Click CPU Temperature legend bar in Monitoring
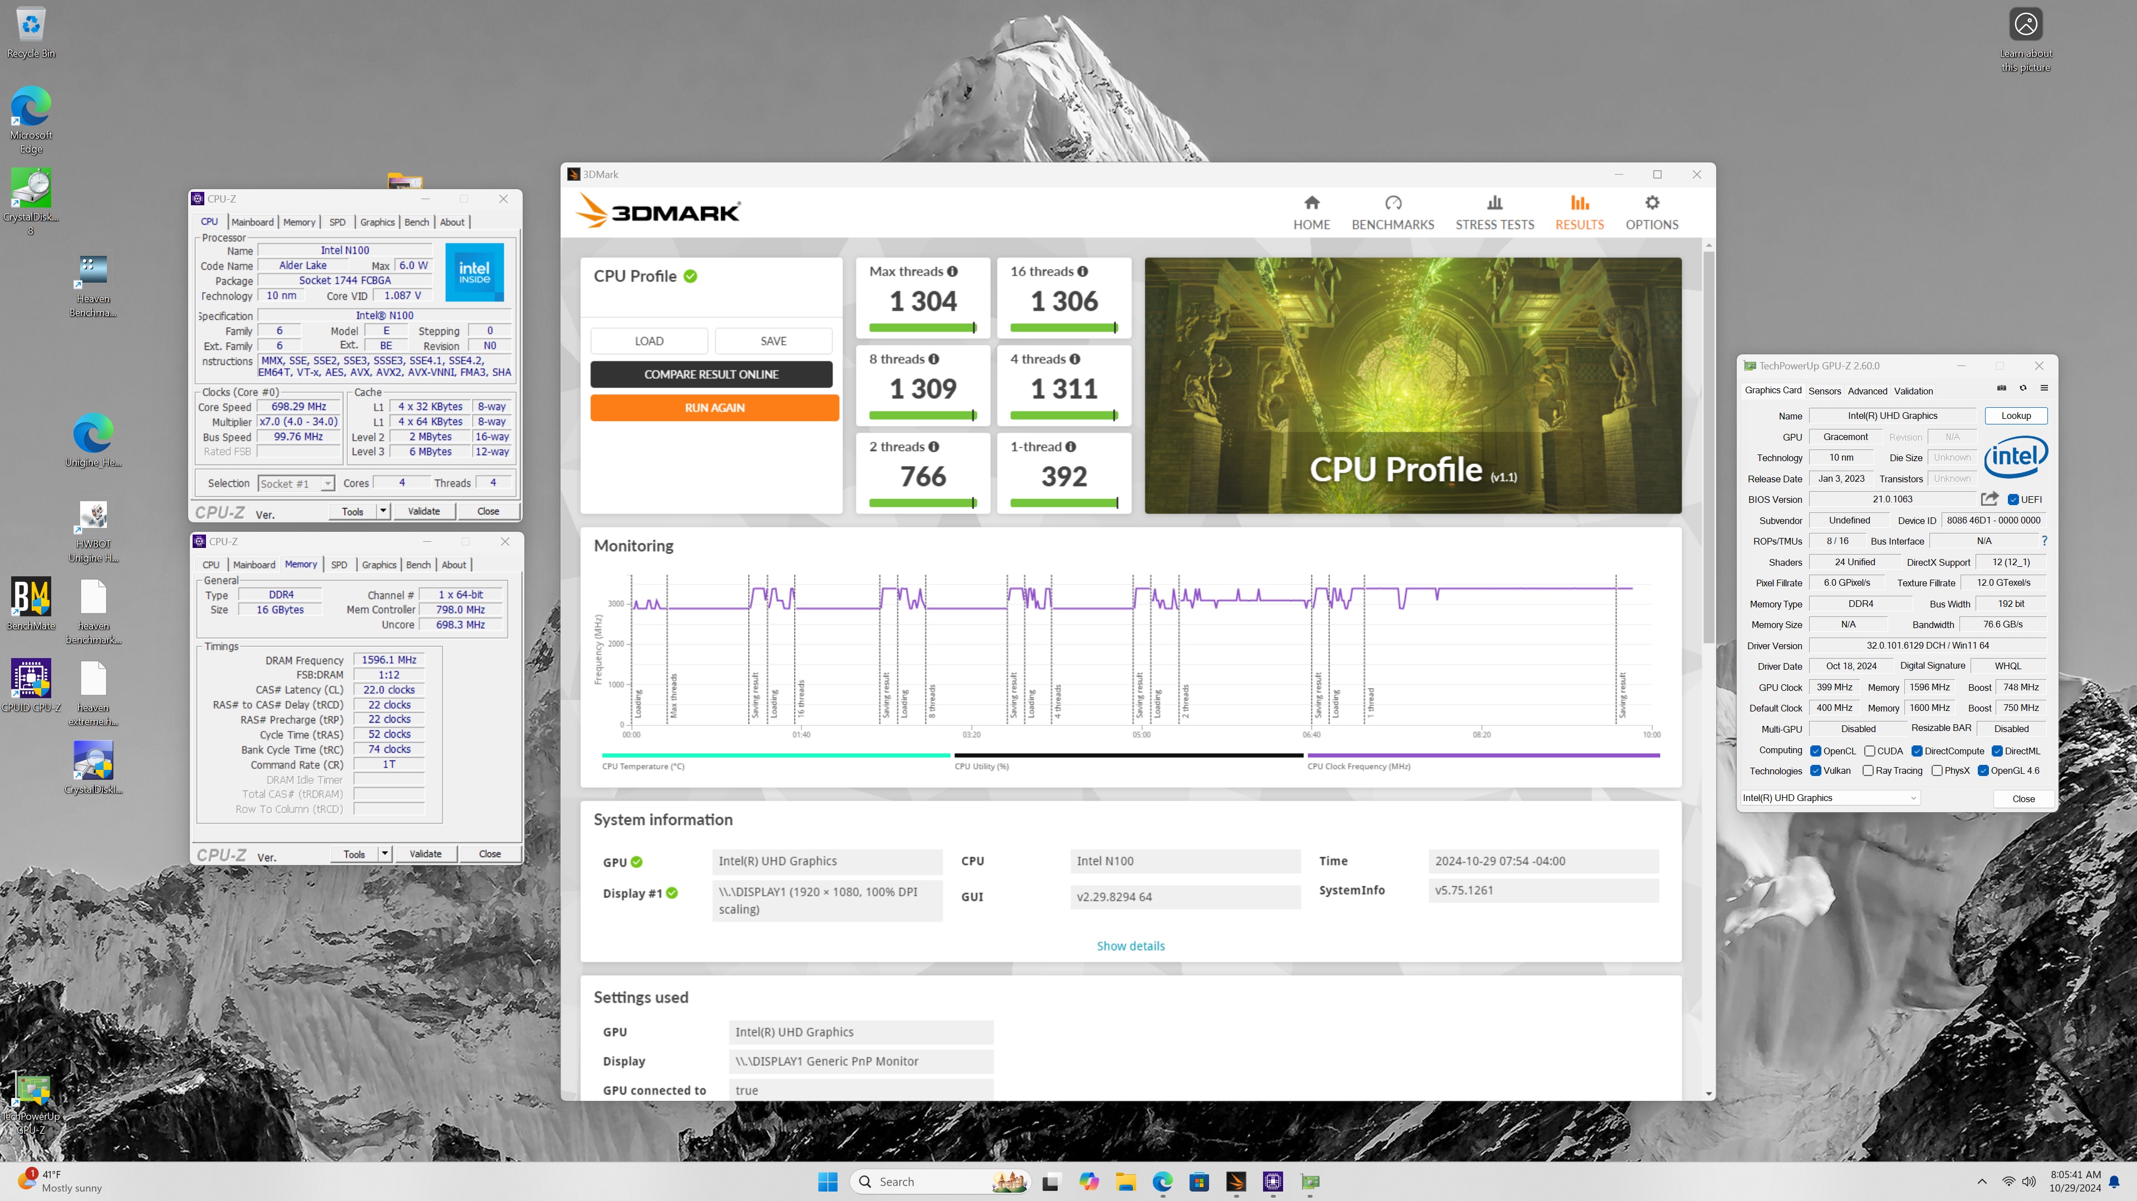 point(775,755)
